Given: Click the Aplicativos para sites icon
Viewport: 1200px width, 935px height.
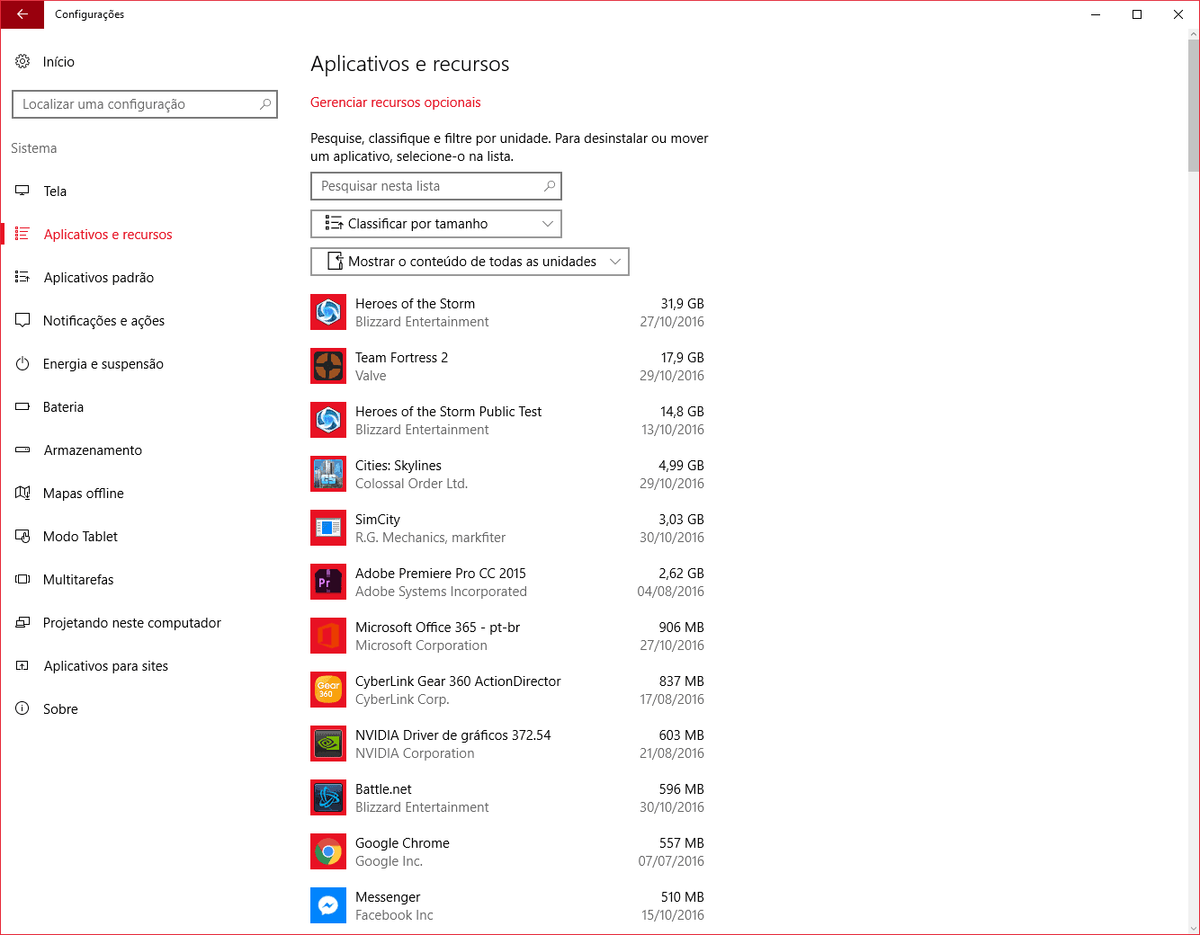Looking at the screenshot, I should pos(22,665).
